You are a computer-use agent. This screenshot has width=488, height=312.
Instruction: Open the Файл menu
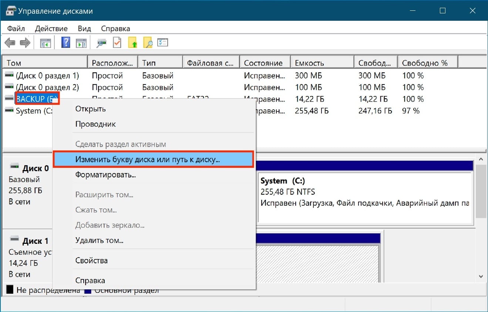[x=16, y=29]
